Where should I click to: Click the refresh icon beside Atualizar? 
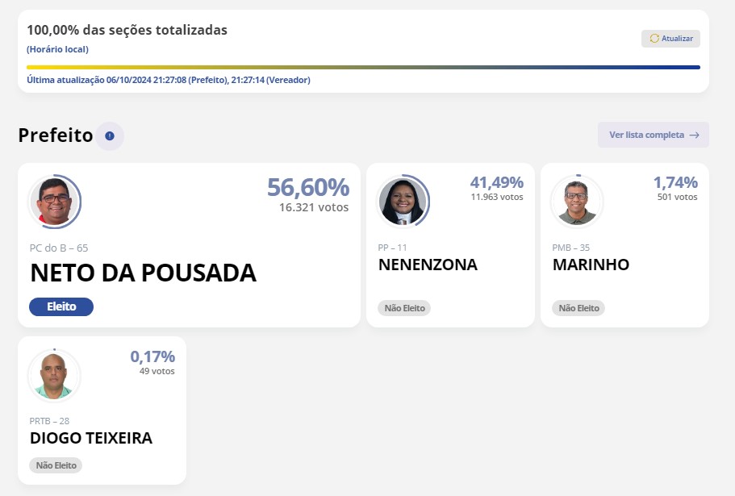pyautogui.click(x=654, y=39)
